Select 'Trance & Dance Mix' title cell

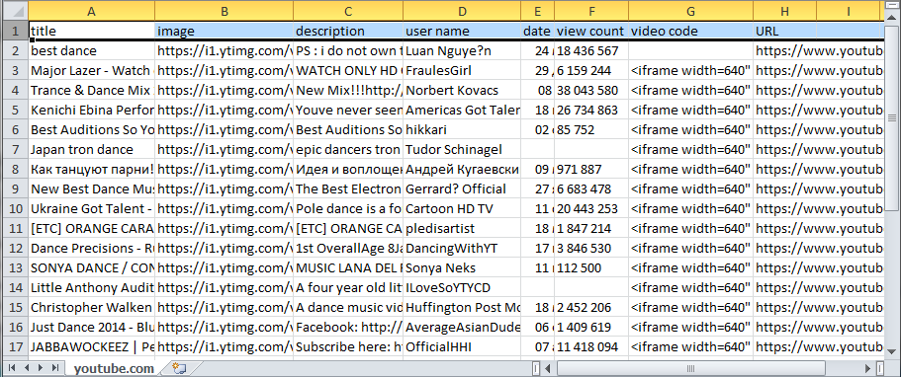(x=91, y=90)
